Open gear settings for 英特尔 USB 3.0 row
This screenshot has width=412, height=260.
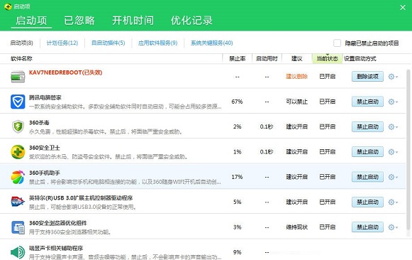(x=393, y=202)
